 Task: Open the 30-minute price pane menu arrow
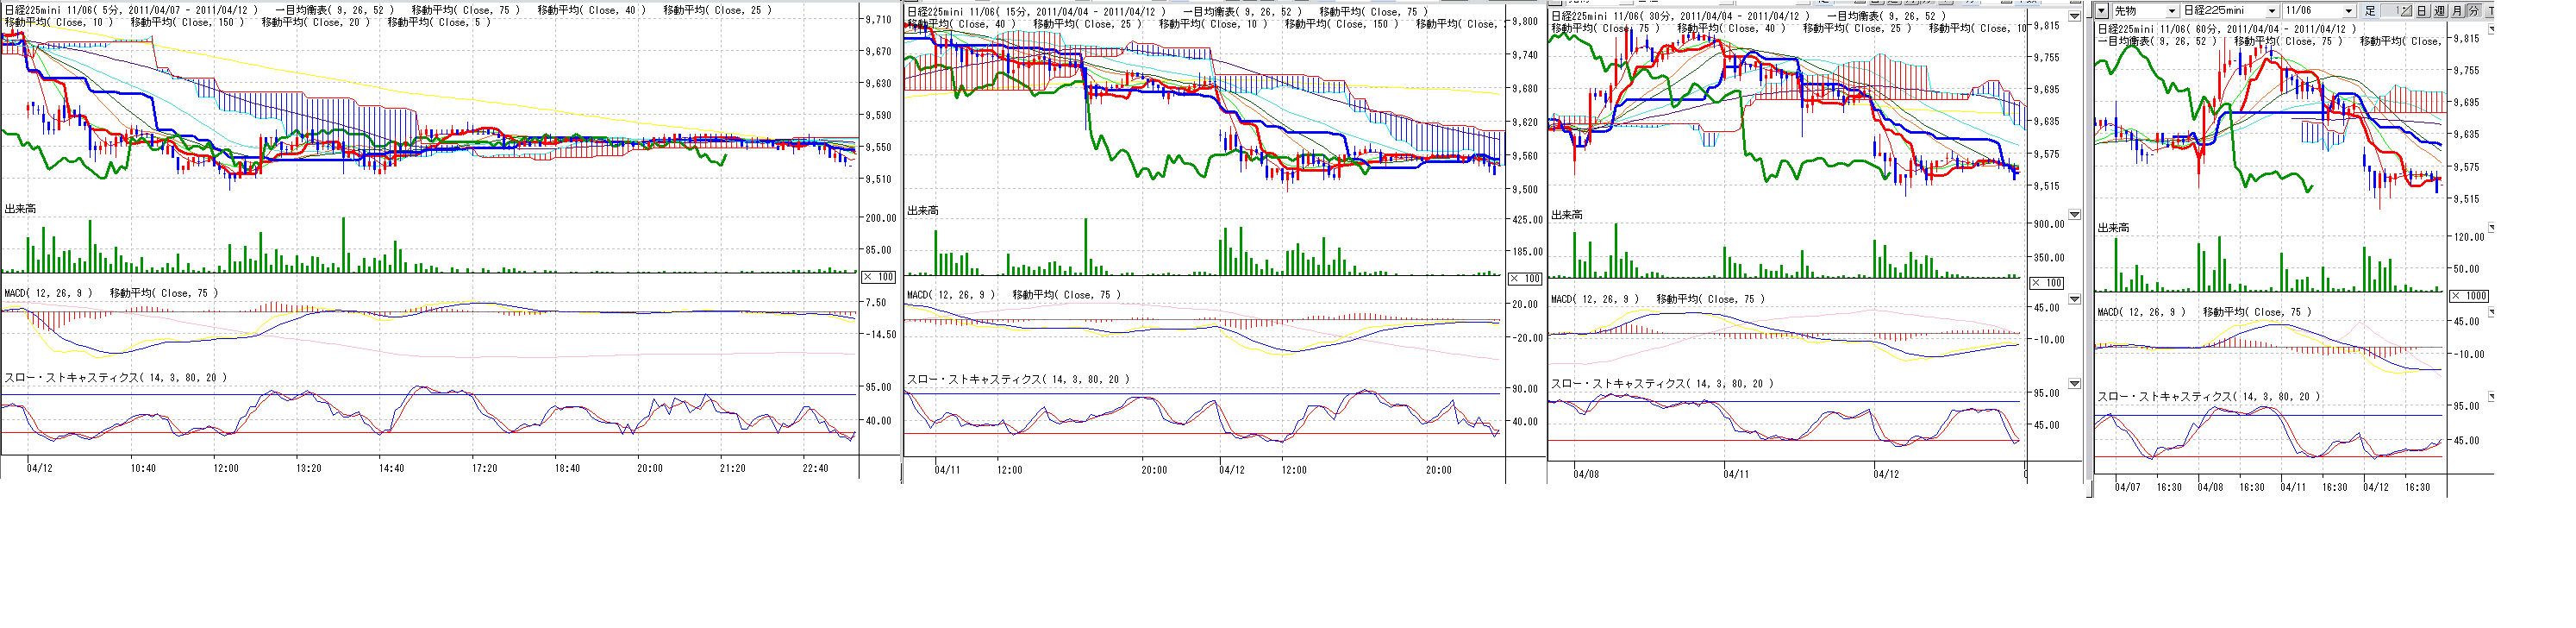[x=2074, y=16]
